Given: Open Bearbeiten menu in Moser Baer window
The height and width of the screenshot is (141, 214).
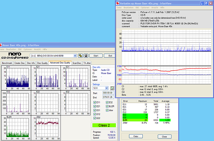Looking at the screenshot, I should coord(11,49).
